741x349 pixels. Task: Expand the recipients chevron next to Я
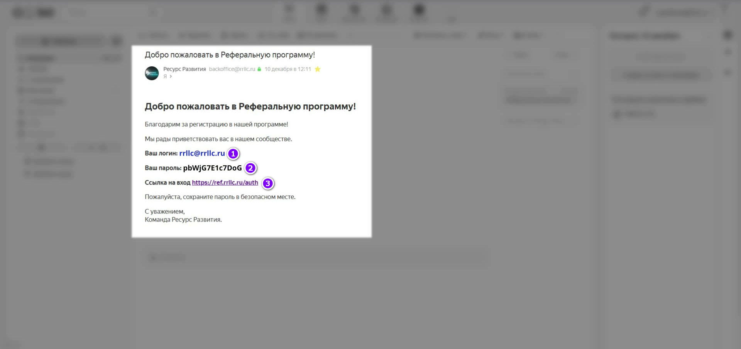[171, 77]
